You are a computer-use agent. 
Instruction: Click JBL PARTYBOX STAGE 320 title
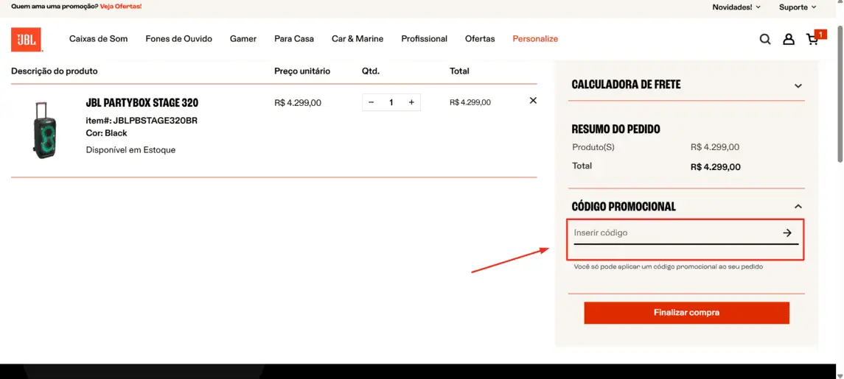pyautogui.click(x=142, y=103)
